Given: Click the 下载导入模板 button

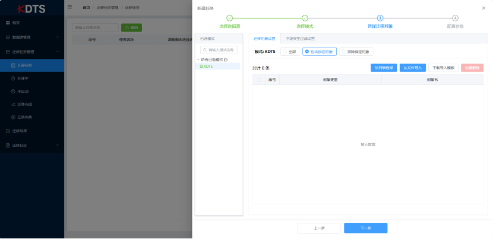Looking at the screenshot, I should [x=443, y=68].
